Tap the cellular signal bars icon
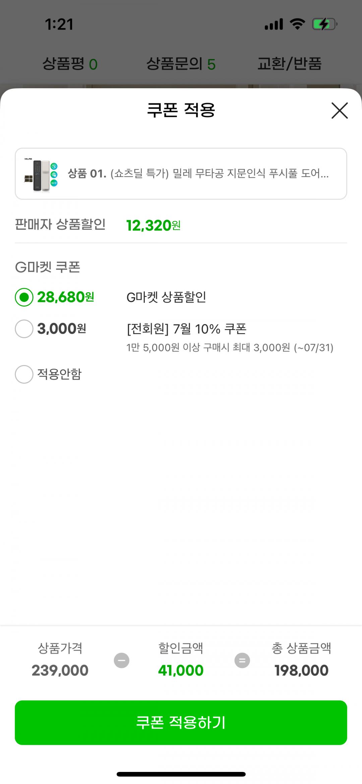 [x=274, y=24]
